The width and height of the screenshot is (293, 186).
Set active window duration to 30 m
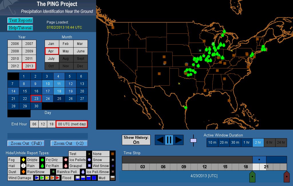point(235,143)
